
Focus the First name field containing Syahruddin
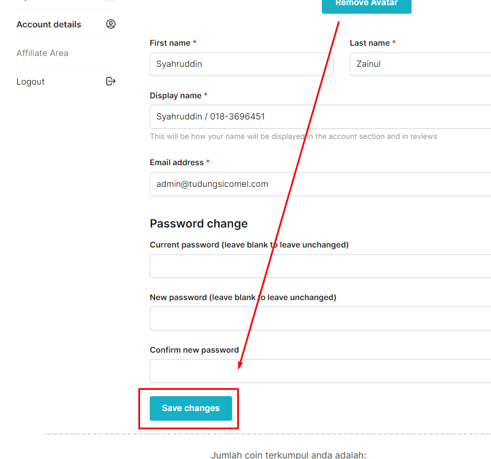click(241, 64)
